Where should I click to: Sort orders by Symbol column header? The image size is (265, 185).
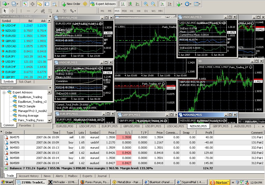click(x=93, y=133)
